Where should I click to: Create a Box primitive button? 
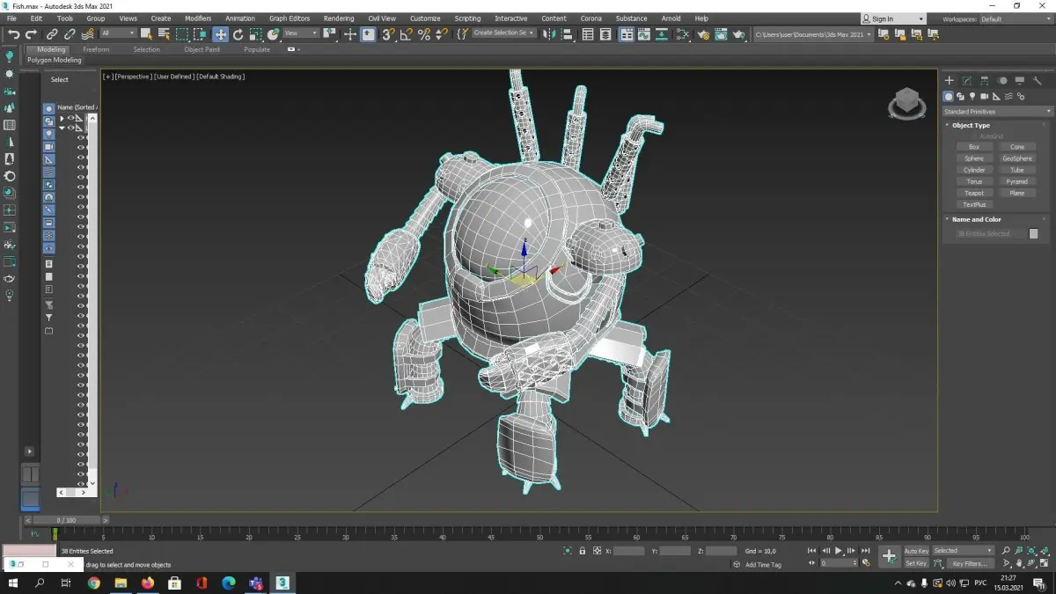(x=974, y=147)
